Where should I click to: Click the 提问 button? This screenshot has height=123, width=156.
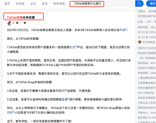coord(151,4)
